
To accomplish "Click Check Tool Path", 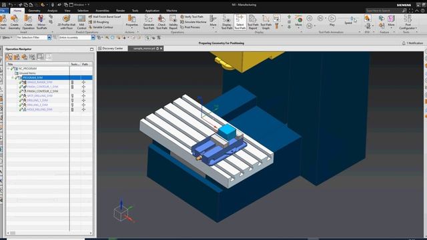I will click(x=161, y=22).
